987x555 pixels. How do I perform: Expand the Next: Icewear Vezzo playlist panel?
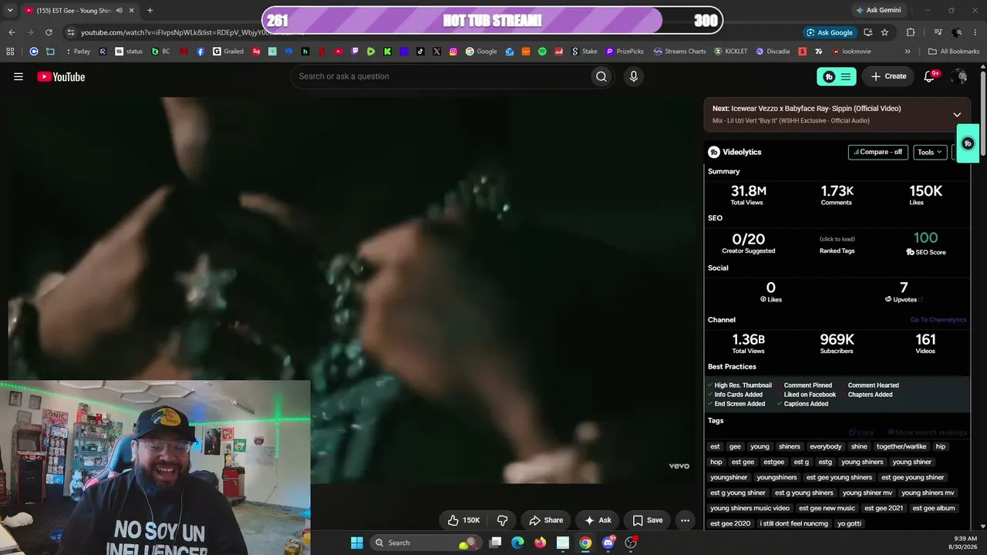click(957, 115)
